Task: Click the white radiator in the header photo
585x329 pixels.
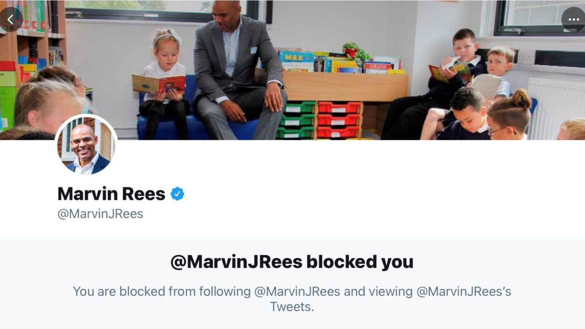Action: tap(556, 108)
